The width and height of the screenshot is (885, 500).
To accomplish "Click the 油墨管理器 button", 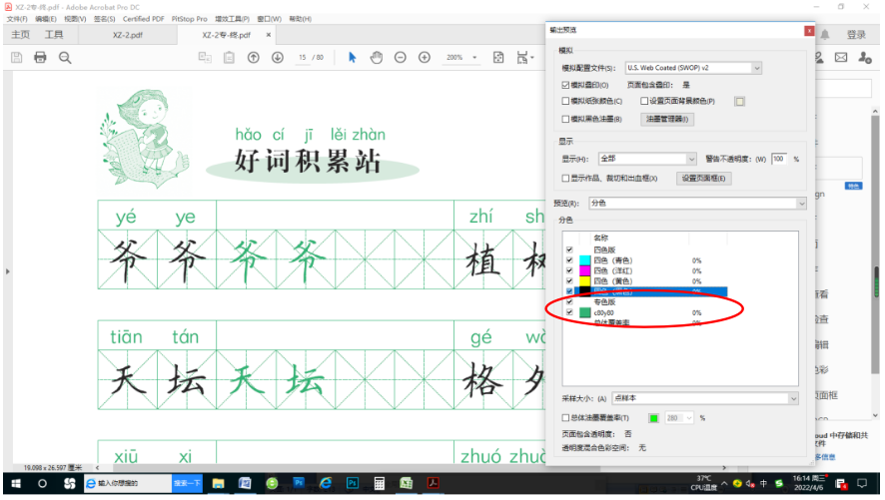I will click(666, 119).
